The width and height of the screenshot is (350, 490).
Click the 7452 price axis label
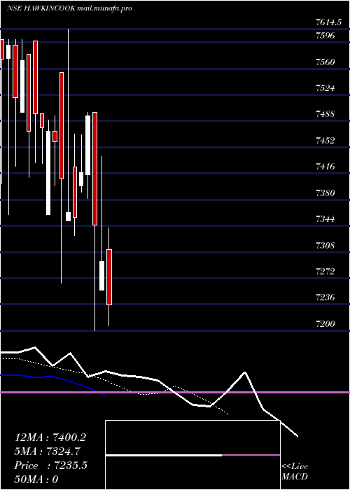click(x=325, y=140)
